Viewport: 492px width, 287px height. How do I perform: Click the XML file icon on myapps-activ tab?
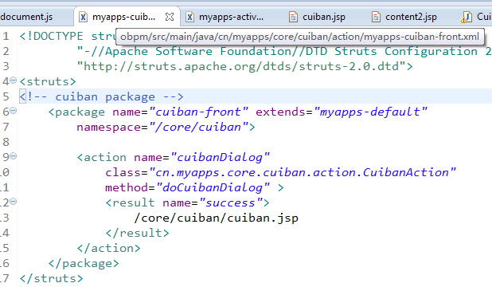tap(189, 17)
